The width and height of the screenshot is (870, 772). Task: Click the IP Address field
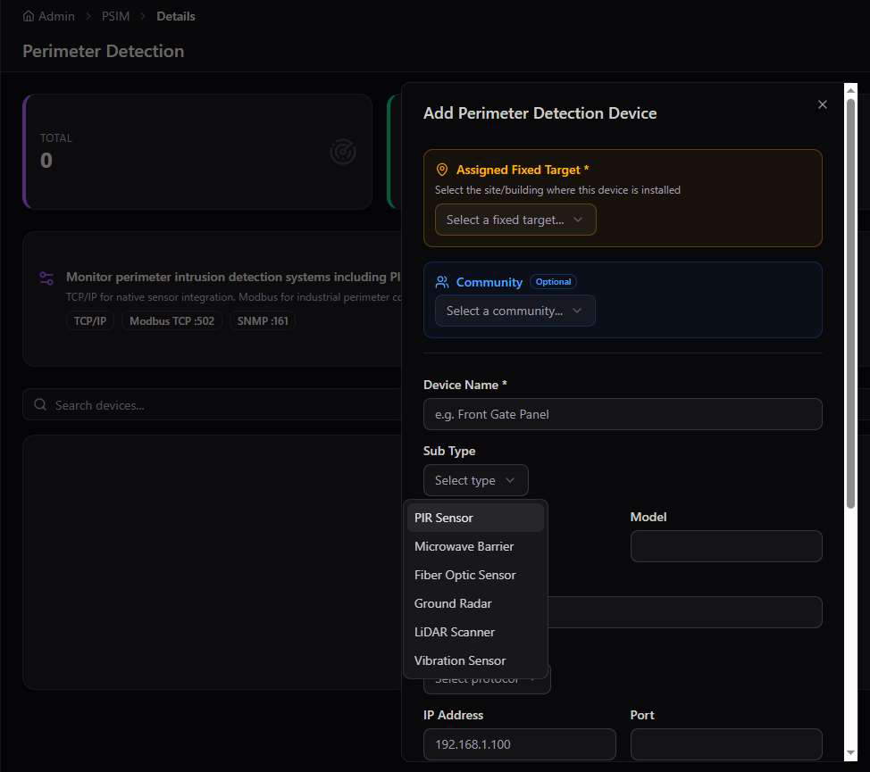click(519, 744)
